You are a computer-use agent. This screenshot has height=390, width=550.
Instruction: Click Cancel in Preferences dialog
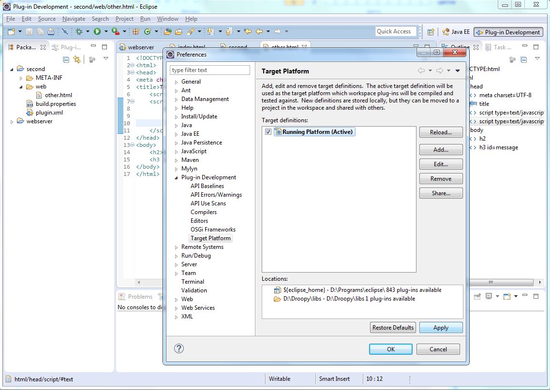click(438, 349)
